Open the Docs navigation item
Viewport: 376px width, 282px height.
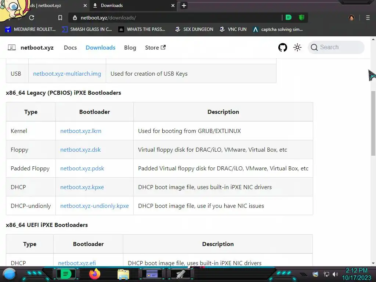(x=70, y=47)
